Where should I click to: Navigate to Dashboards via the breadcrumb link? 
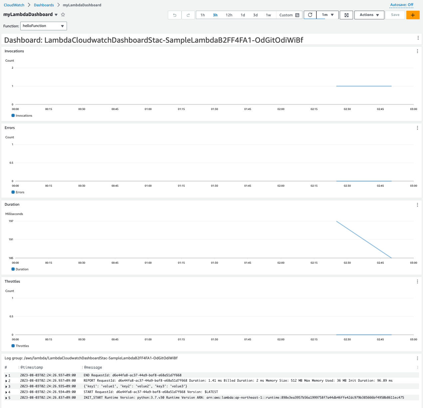click(44, 5)
